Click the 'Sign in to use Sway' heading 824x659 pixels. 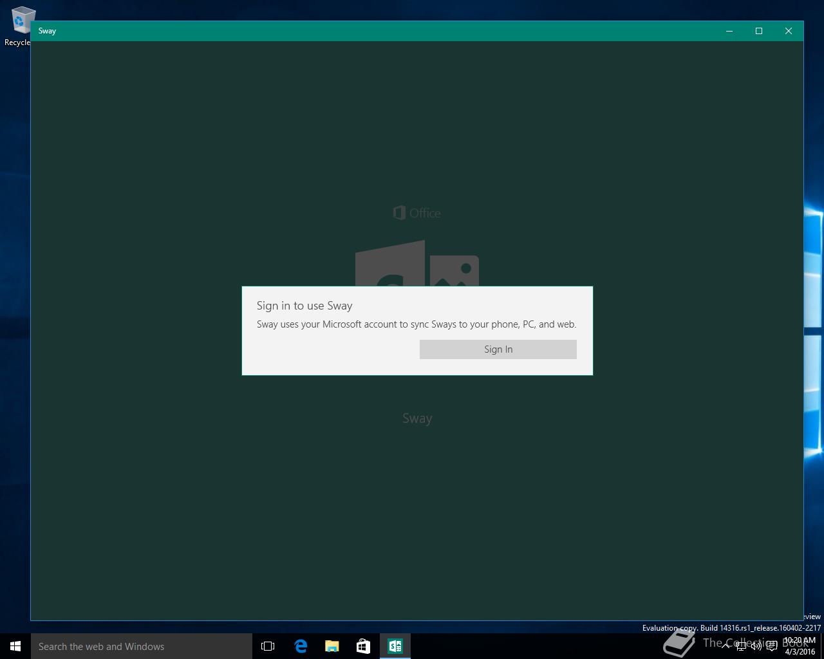pyautogui.click(x=304, y=306)
